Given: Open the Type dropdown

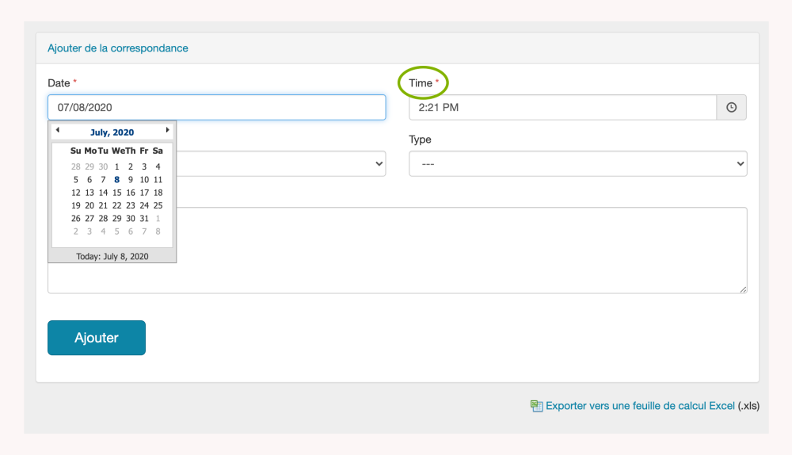Looking at the screenshot, I should click(577, 164).
